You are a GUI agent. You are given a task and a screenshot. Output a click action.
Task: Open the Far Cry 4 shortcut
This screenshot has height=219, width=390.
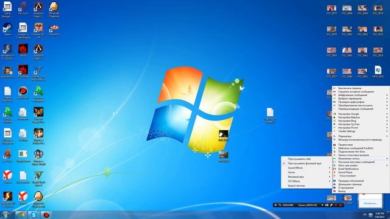tap(23, 8)
